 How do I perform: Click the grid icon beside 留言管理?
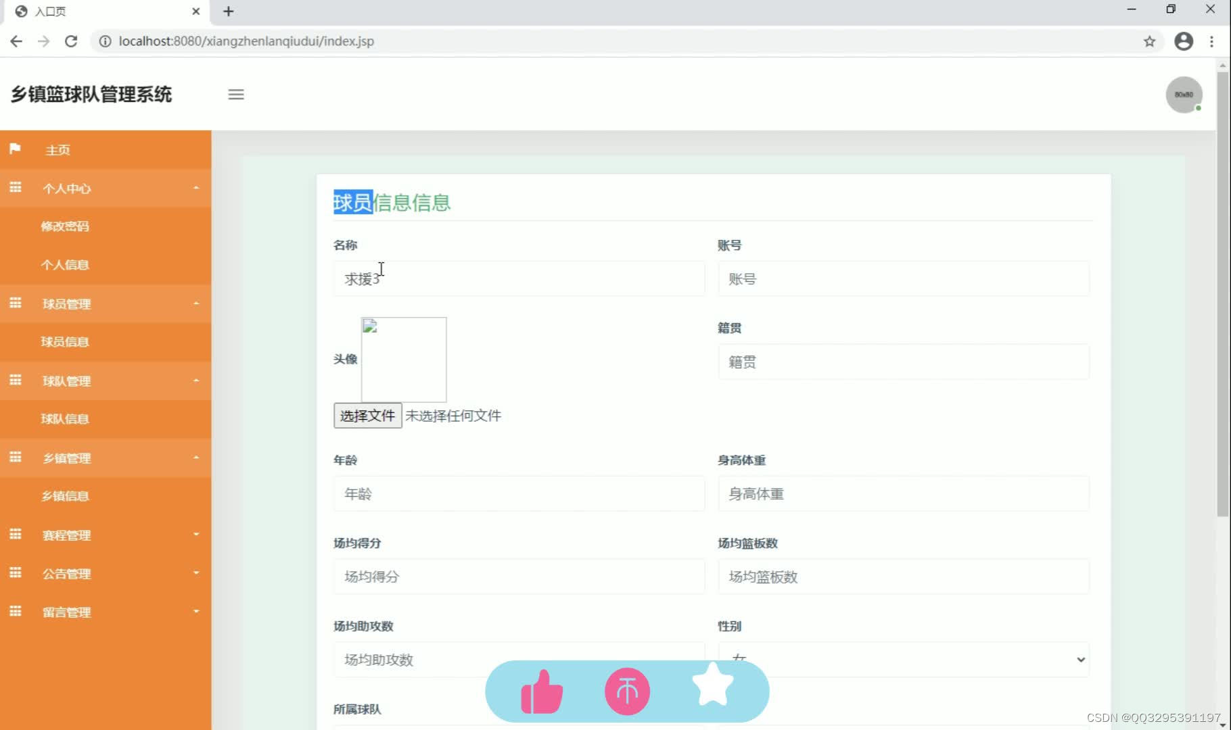(15, 611)
